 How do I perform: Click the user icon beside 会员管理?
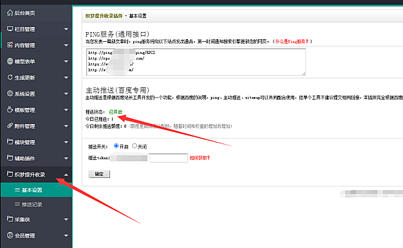[x=10, y=235]
